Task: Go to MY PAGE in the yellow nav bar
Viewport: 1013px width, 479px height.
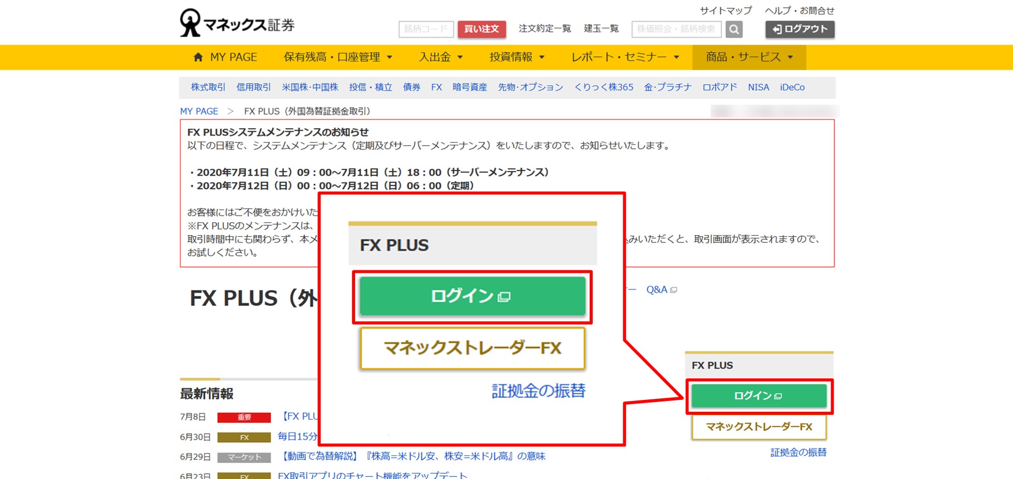Action: (x=234, y=57)
